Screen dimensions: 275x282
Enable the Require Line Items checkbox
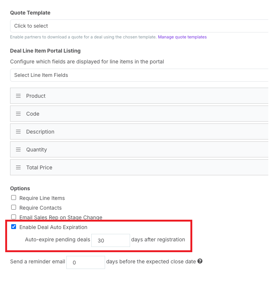coord(13,198)
